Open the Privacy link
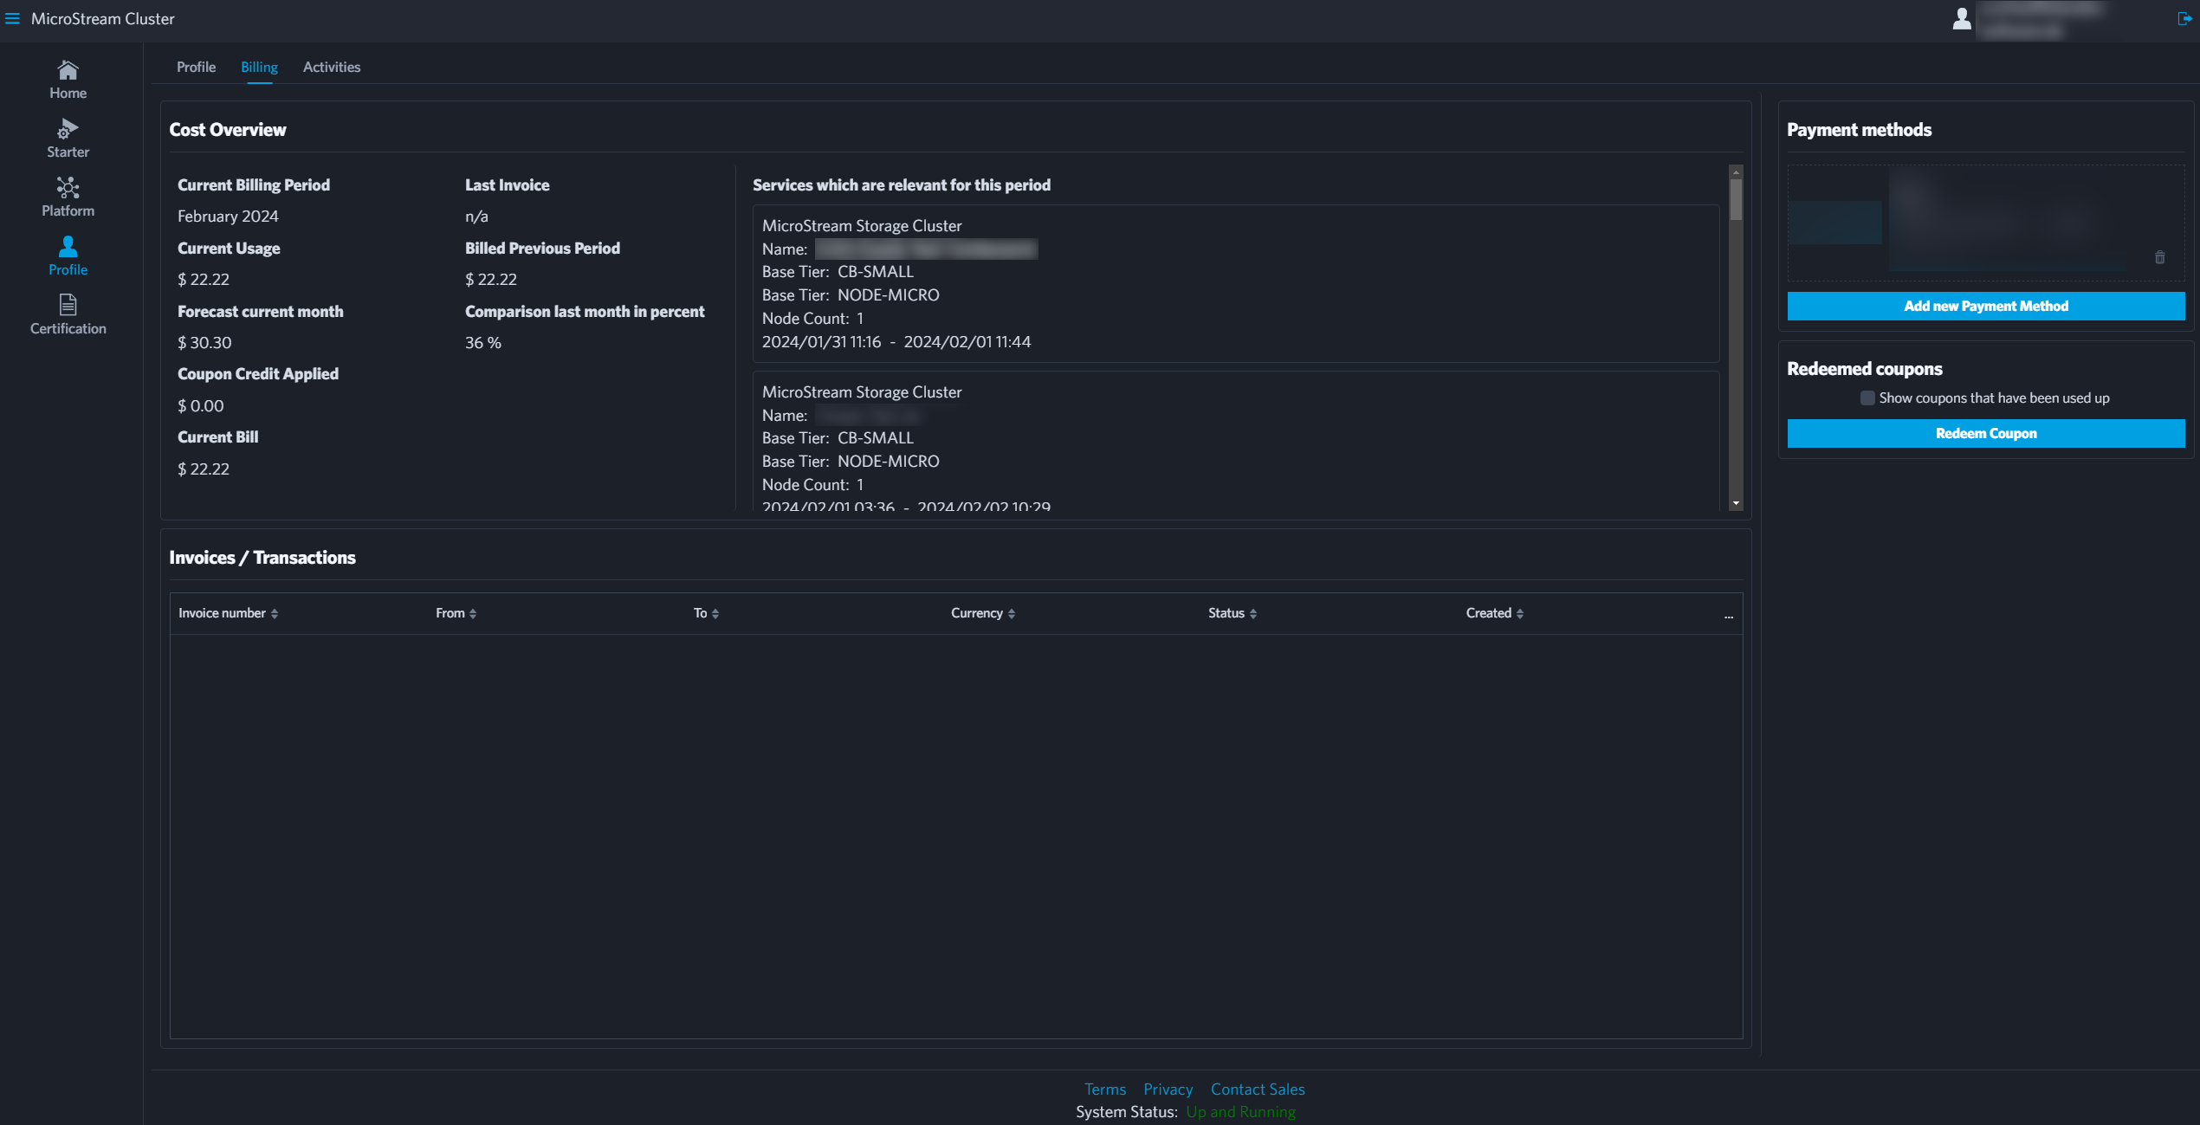 tap(1168, 1089)
